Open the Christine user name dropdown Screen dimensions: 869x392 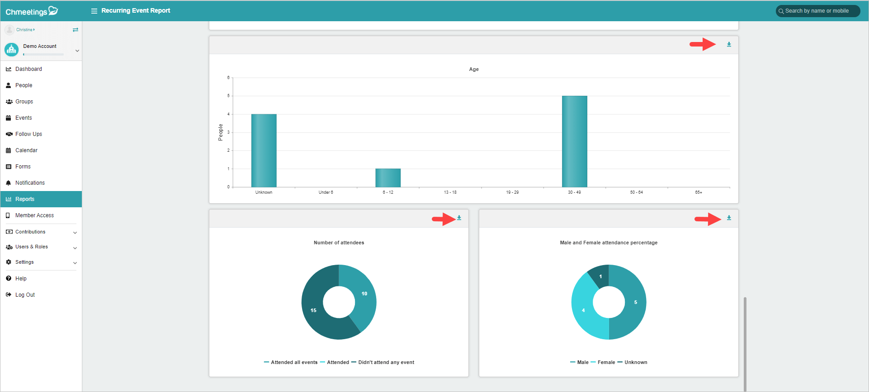click(x=25, y=30)
